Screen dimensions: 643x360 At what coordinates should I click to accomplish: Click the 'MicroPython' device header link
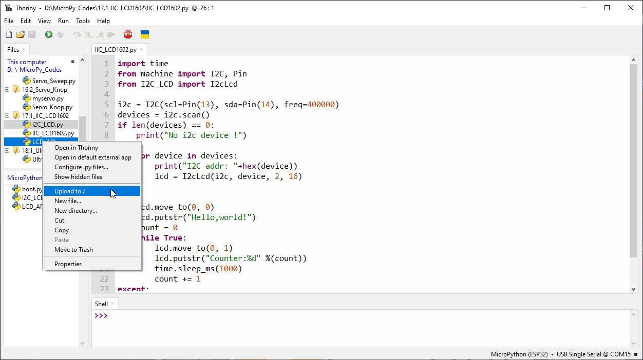point(25,178)
